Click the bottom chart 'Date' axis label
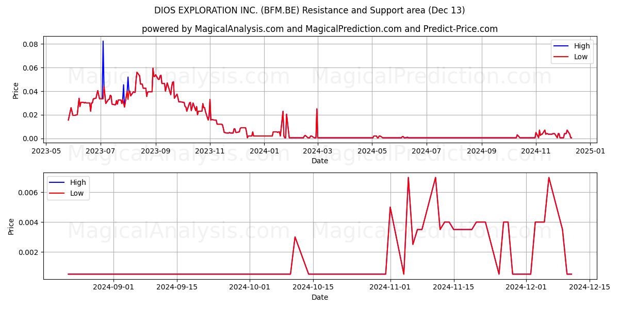Image resolution: width=619 pixels, height=309 pixels. pos(320,297)
